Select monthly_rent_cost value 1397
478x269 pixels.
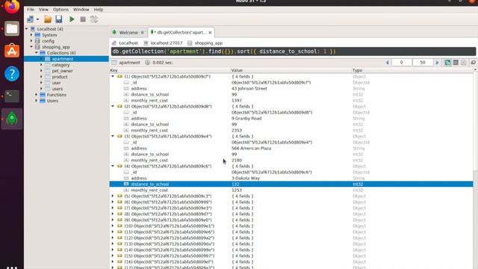pos(237,100)
